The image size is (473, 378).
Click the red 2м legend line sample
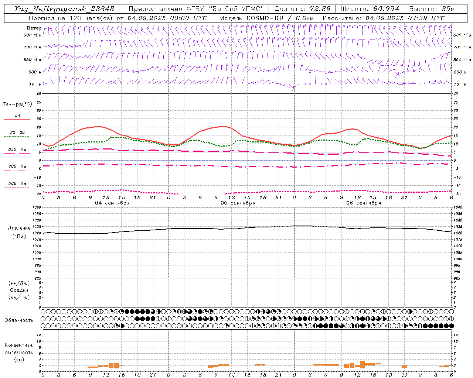click(17, 120)
